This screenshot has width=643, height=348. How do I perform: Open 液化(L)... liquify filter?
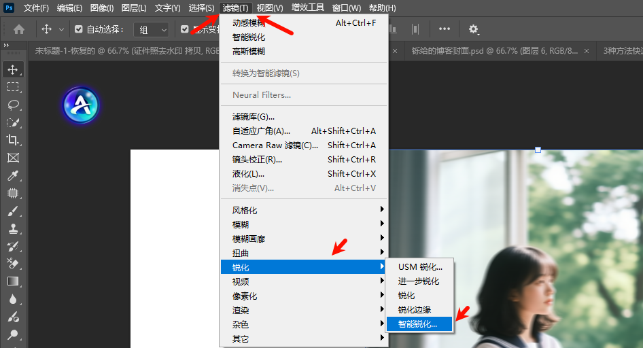(x=304, y=174)
